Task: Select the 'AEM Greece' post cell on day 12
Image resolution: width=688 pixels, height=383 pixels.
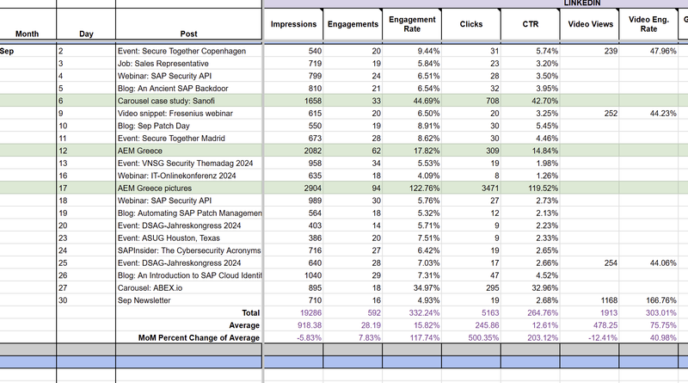Action: (188, 151)
